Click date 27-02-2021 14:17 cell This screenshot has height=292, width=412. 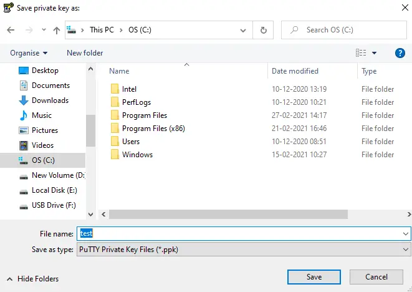tap(299, 115)
